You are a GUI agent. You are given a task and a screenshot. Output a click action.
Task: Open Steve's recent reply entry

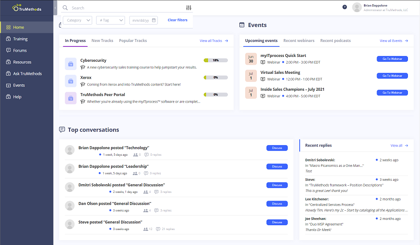pos(356,185)
